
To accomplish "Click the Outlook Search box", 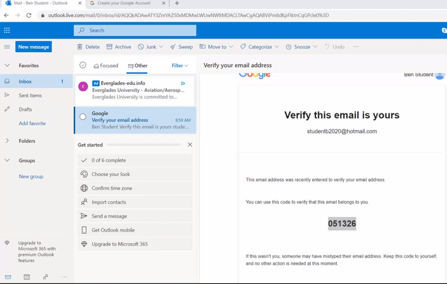I will tap(135, 30).
